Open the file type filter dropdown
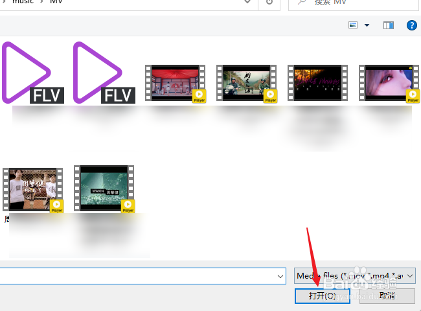Image resolution: width=421 pixels, height=311 pixels. [355, 275]
